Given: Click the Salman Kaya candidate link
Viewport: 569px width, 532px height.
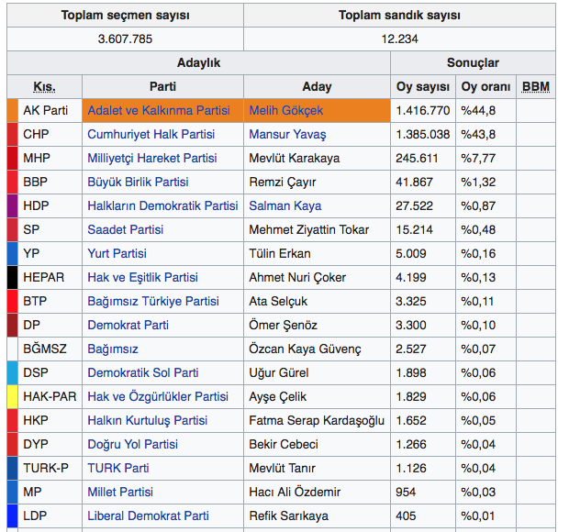Looking at the screenshot, I should point(284,205).
